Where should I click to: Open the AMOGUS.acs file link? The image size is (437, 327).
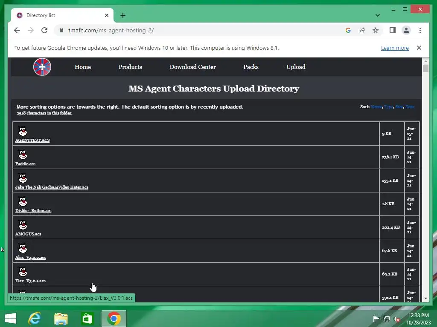click(28, 234)
